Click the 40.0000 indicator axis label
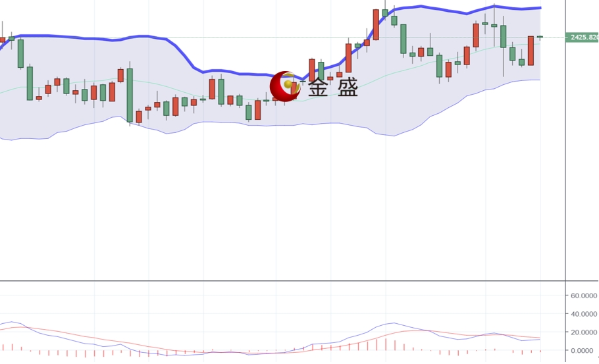The height and width of the screenshot is (364, 599). (583, 313)
